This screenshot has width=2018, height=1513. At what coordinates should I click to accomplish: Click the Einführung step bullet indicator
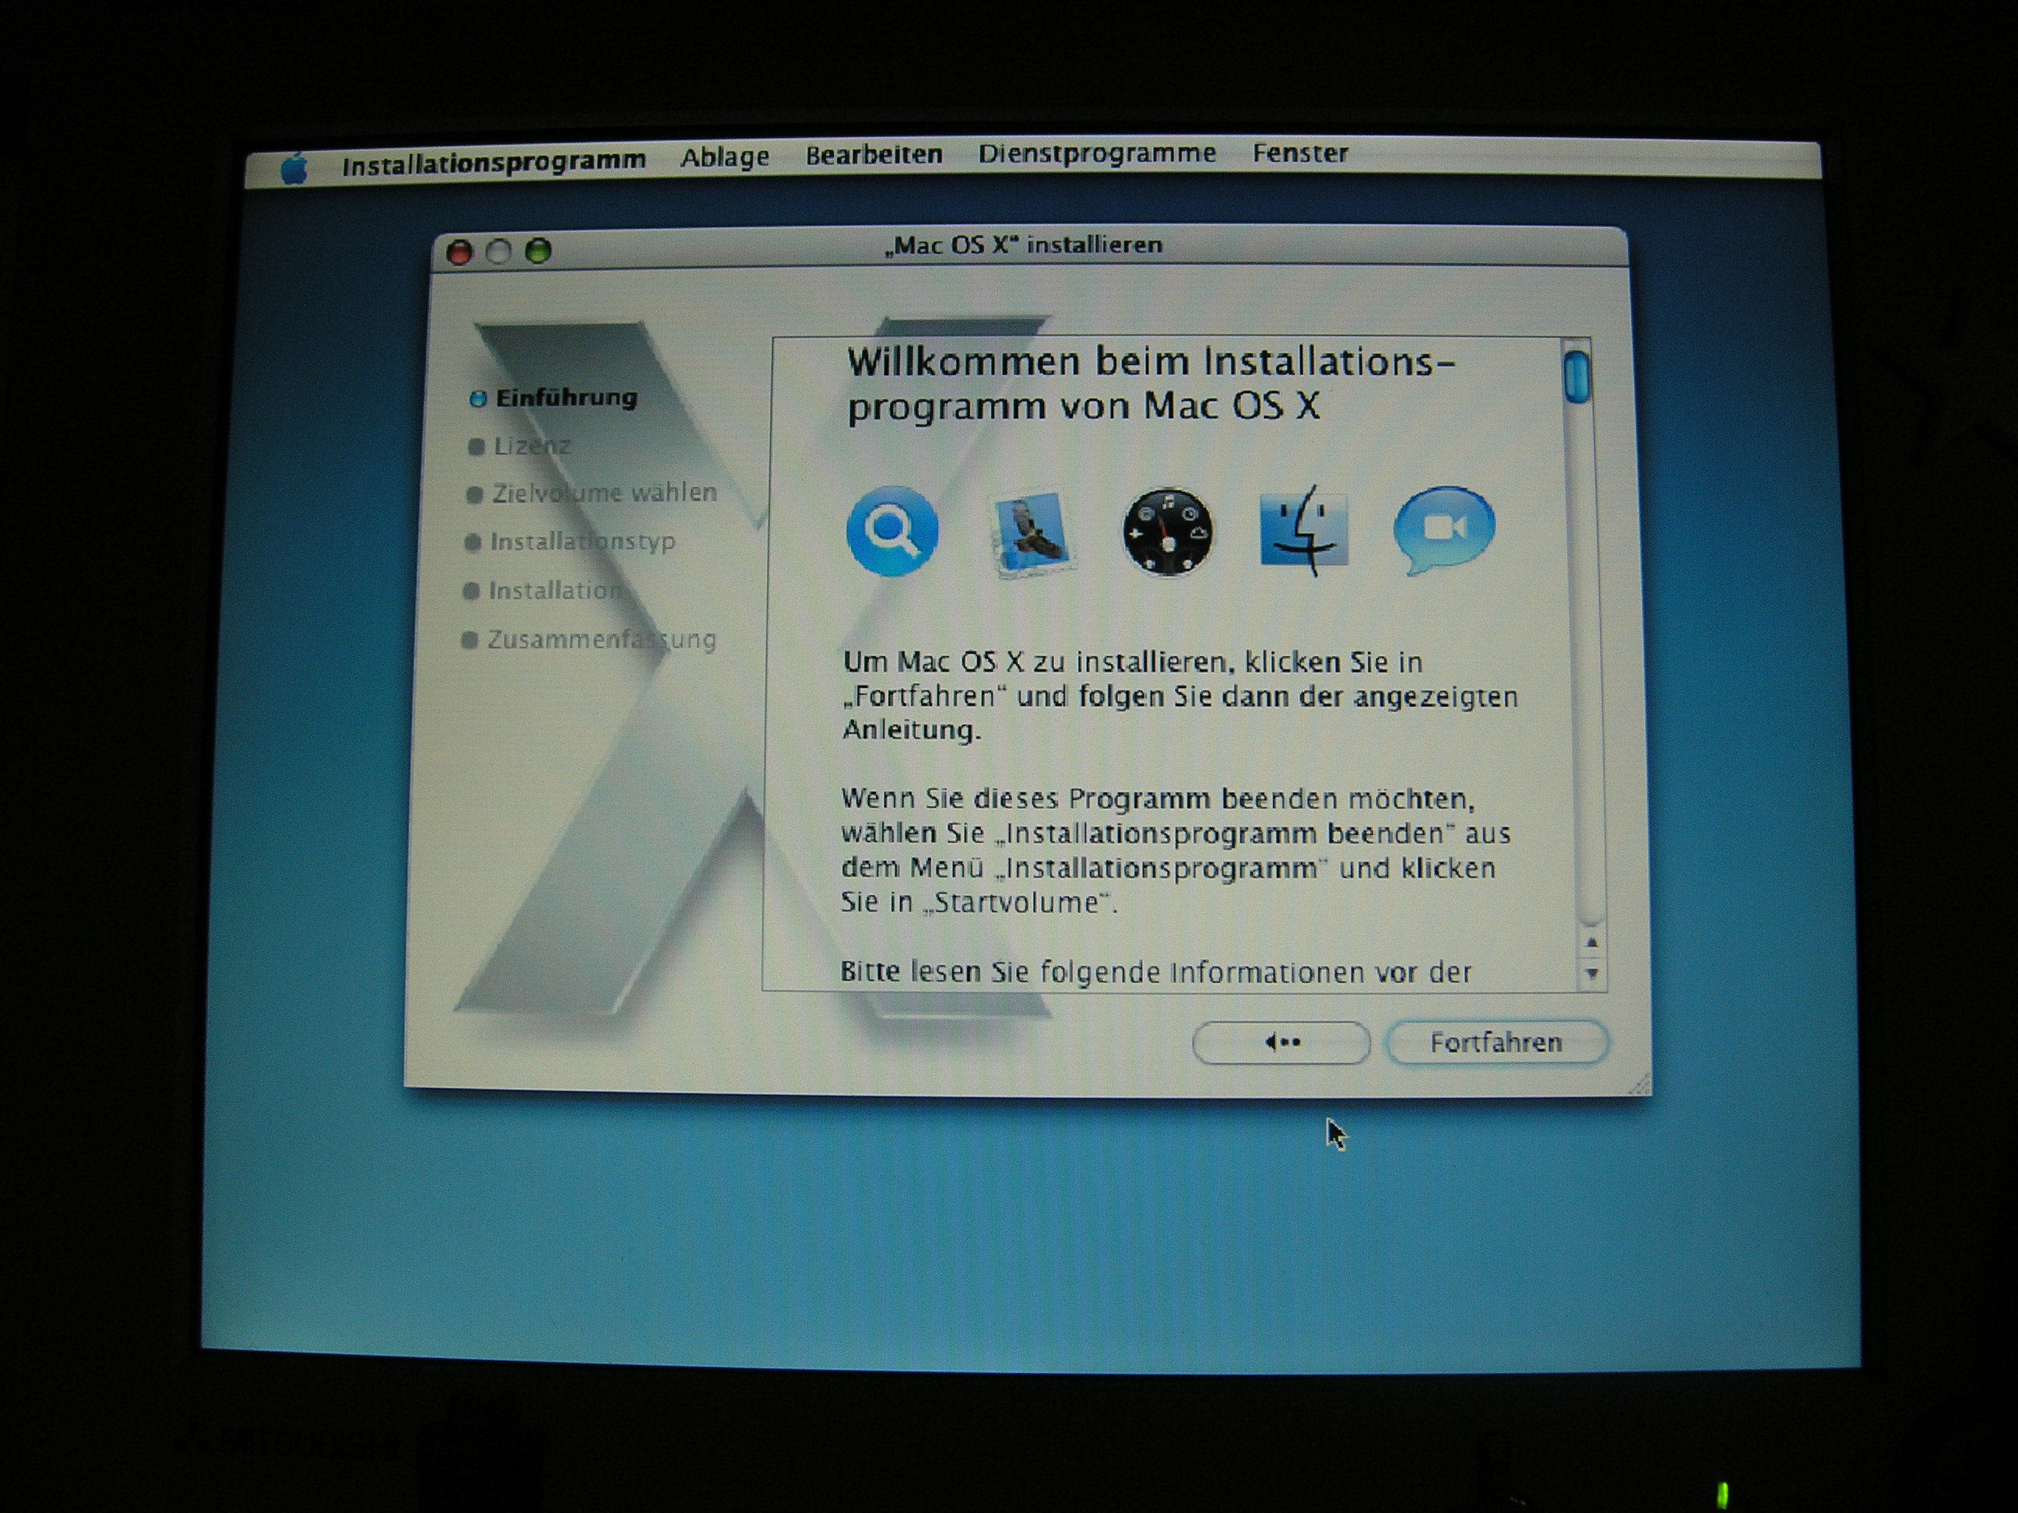click(x=478, y=398)
